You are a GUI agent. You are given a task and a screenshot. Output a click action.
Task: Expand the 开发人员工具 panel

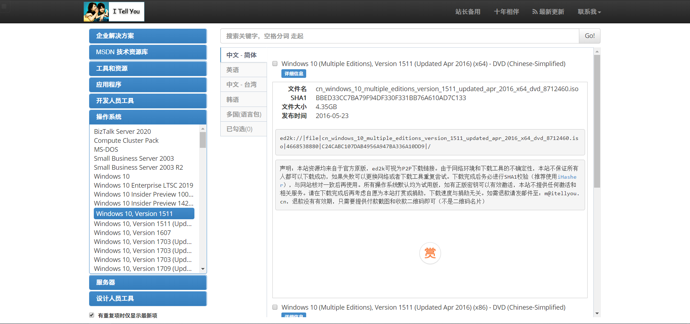coord(148,101)
